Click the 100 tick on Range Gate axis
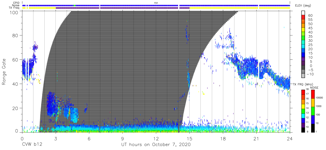Screen dimensions: 326x150 (x=13, y=12)
